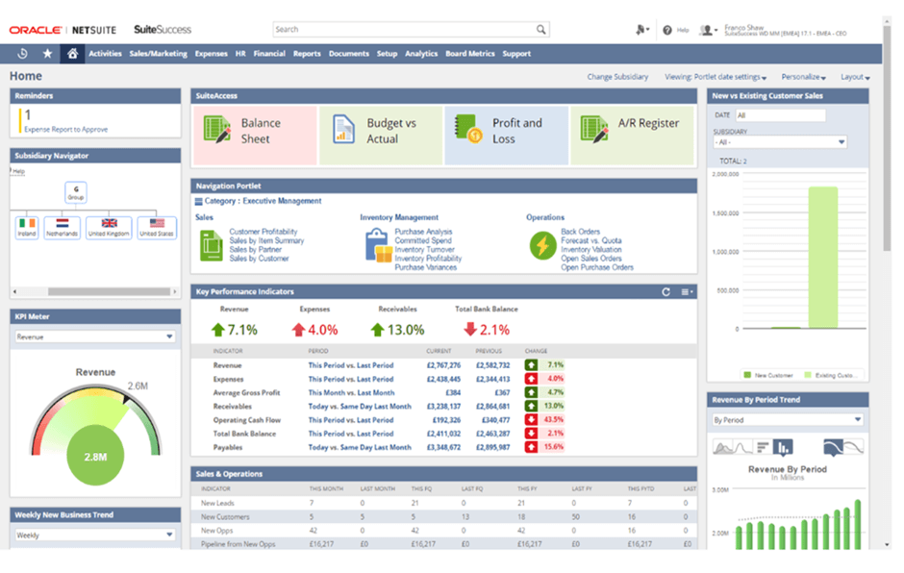Screen dimensions: 904x573
Task: Switch trend chart to line view
Action: tap(743, 447)
